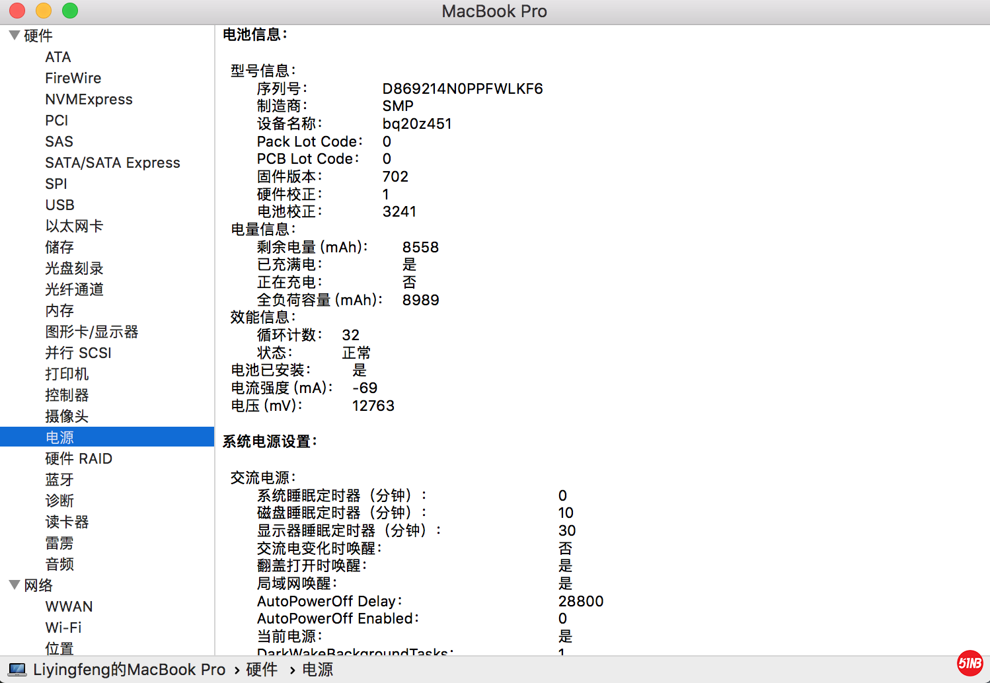Select 图形卡/显示器 in the sidebar

click(x=91, y=332)
